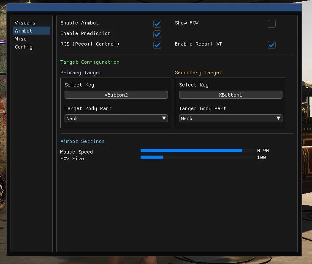The width and height of the screenshot is (312, 264).
Task: Click the Target Configuration section heading
Action: click(90, 62)
